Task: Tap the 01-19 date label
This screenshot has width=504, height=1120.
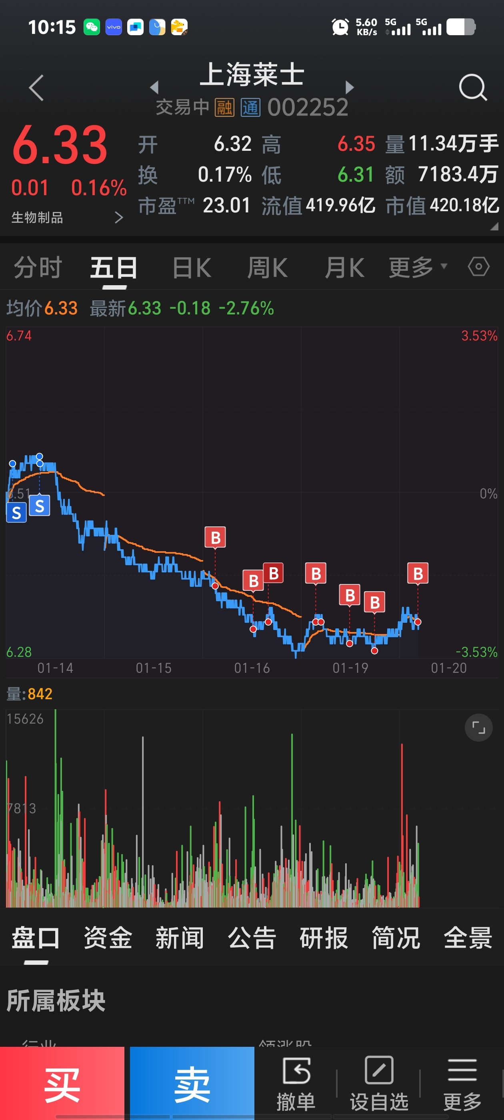Action: 350,668
